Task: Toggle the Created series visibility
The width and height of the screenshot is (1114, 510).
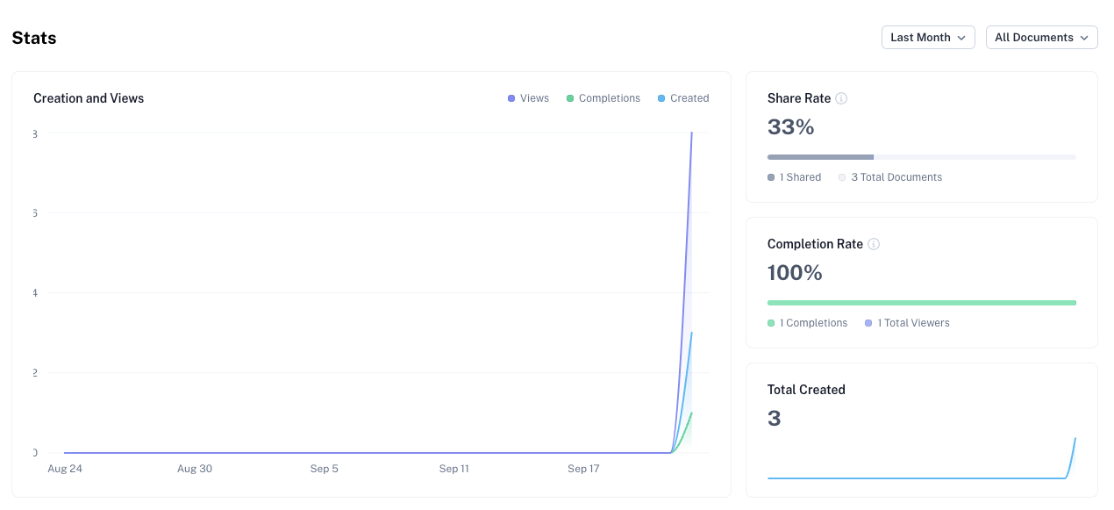Action: point(683,97)
